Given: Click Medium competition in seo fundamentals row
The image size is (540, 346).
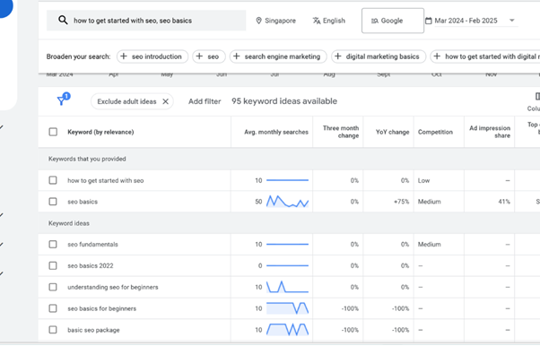Looking at the screenshot, I should pos(429,244).
